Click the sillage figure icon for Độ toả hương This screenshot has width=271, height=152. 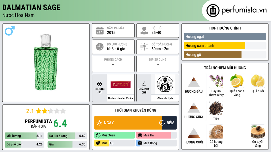(144, 47)
